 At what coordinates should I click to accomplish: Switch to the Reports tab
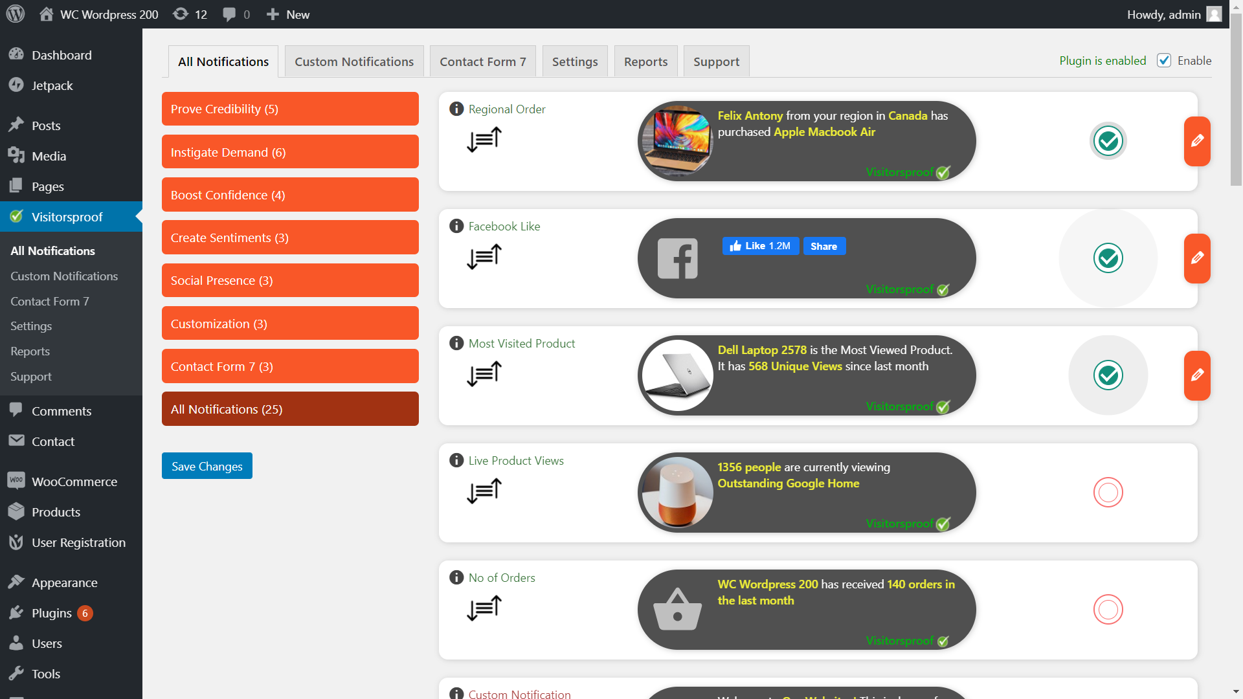(645, 61)
